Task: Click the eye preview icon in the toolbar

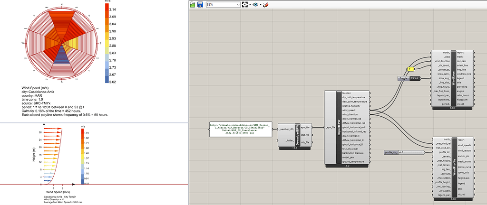Action: coord(256,4)
